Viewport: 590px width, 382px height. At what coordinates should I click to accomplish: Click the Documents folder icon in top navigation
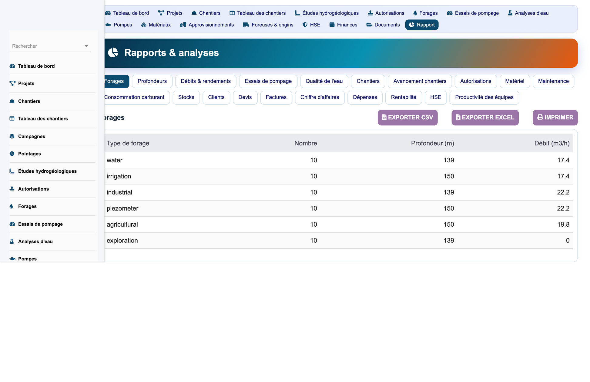[369, 25]
